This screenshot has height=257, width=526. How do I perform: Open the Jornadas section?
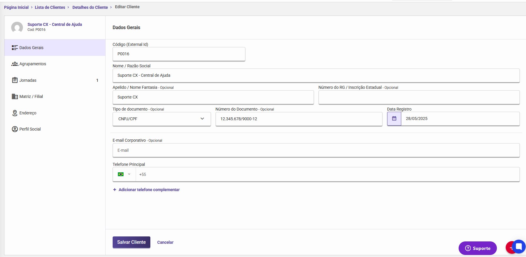pyautogui.click(x=28, y=80)
